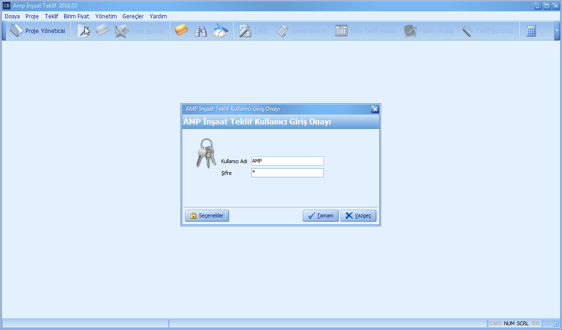Click the clock icon in toolbar
This screenshot has width=562, height=330.
click(221, 31)
